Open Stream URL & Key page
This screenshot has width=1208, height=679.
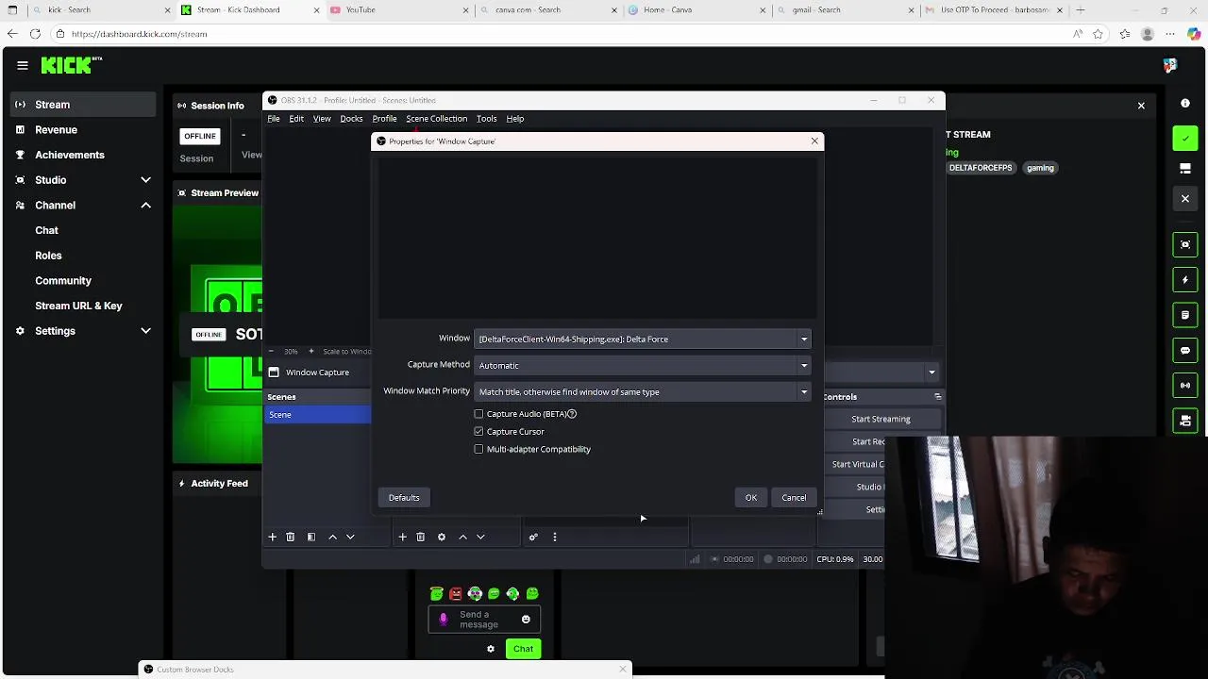pyautogui.click(x=78, y=306)
